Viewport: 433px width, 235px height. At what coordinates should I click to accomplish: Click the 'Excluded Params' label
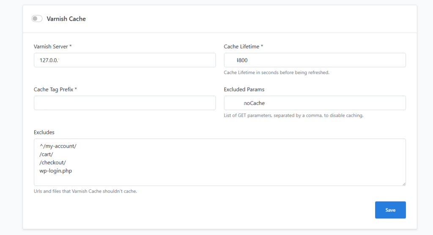pos(244,89)
